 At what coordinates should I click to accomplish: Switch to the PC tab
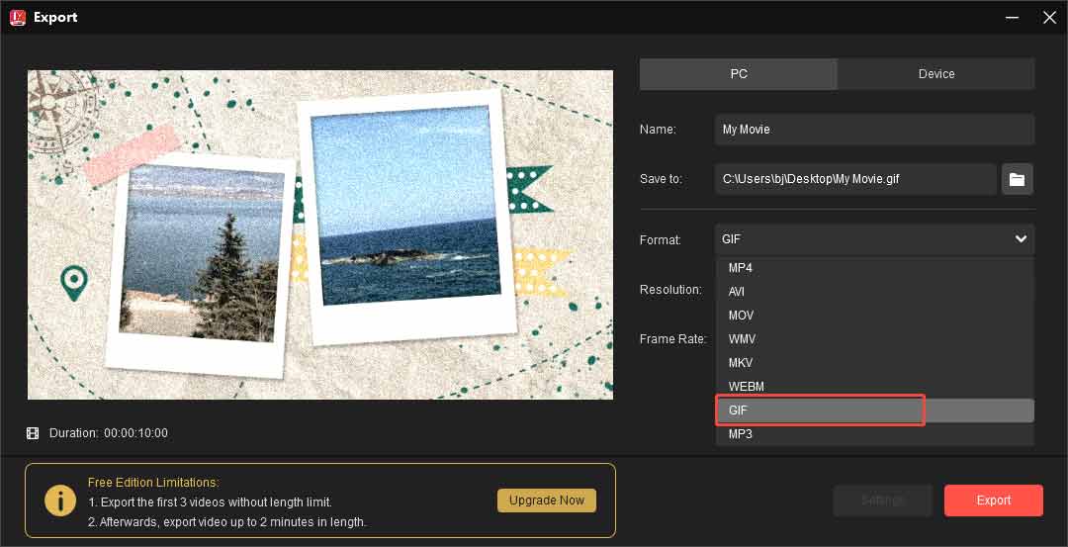coord(739,73)
